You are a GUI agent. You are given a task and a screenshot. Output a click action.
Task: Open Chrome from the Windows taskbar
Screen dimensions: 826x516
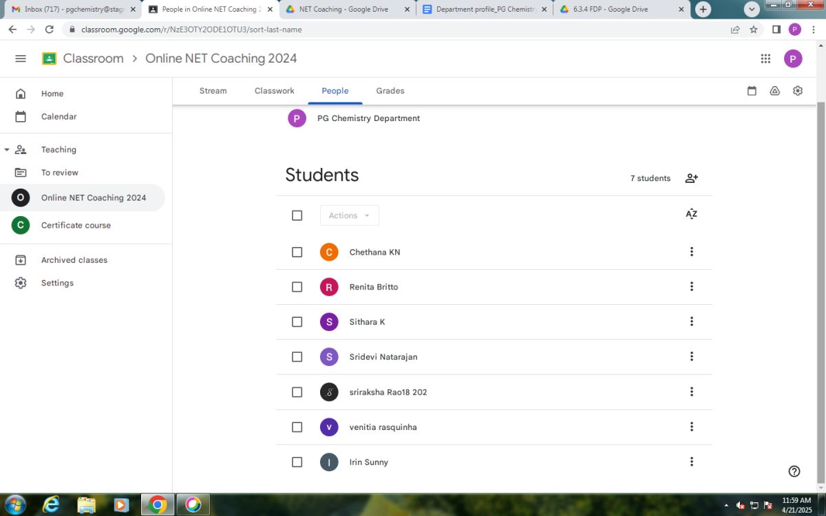[x=158, y=504]
